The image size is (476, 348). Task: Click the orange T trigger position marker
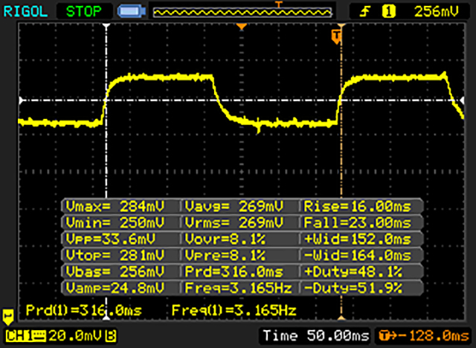click(x=336, y=36)
